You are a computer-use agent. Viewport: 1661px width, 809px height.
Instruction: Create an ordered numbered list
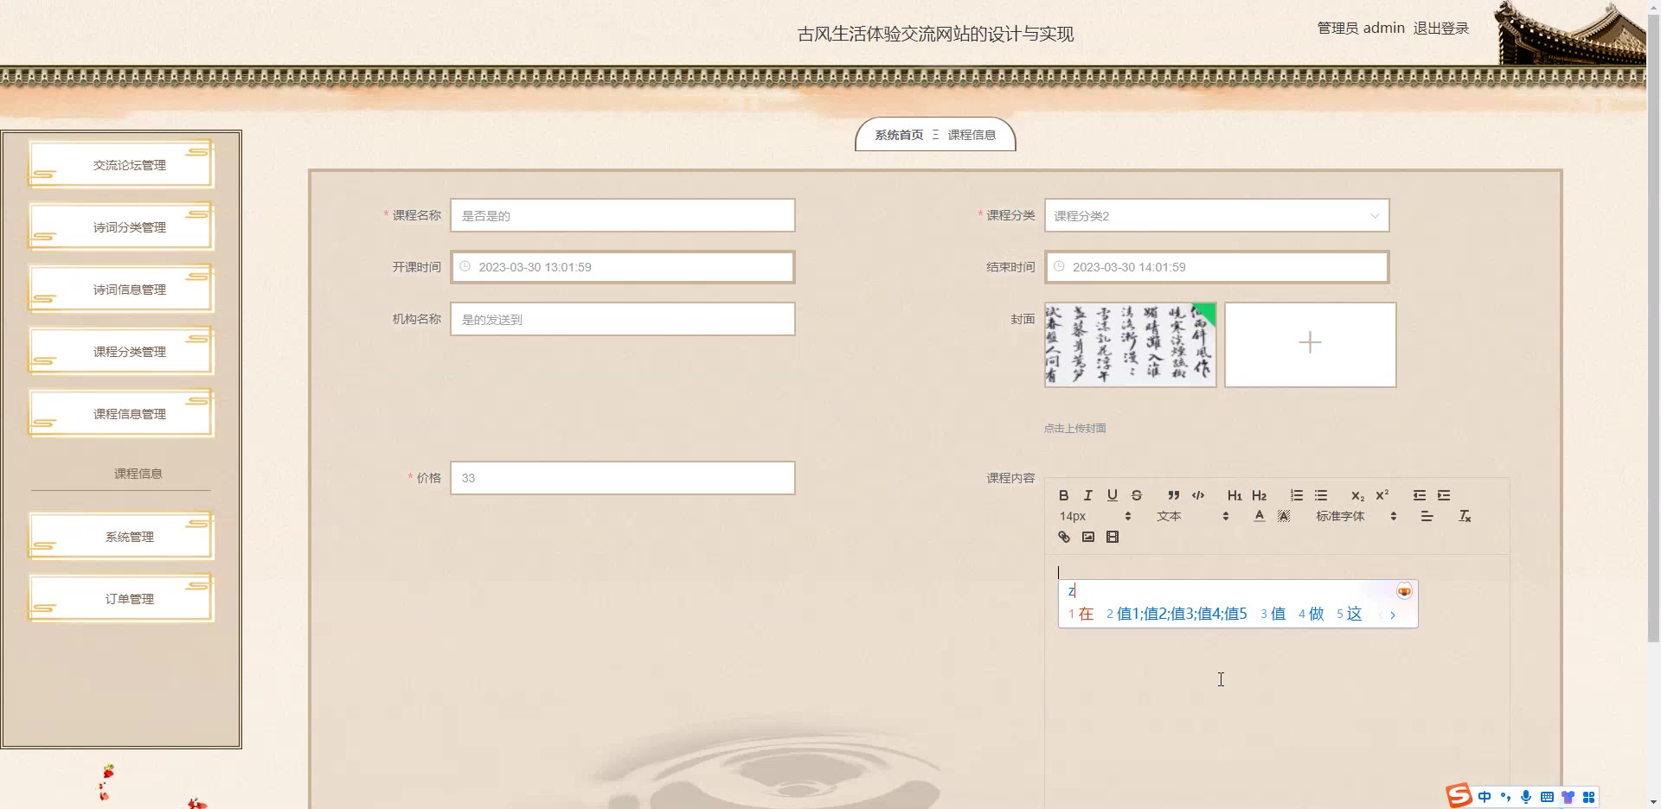(1296, 495)
